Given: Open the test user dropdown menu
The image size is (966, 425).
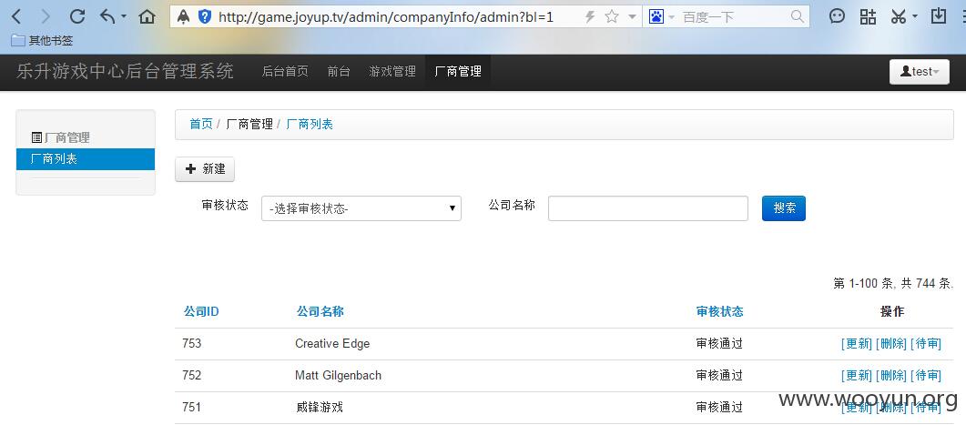Looking at the screenshot, I should click(x=920, y=72).
